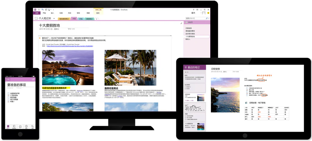Open the tablet hamburger menu beside 最近的笔记
The height and width of the screenshot is (141, 312).
coord(186,67)
